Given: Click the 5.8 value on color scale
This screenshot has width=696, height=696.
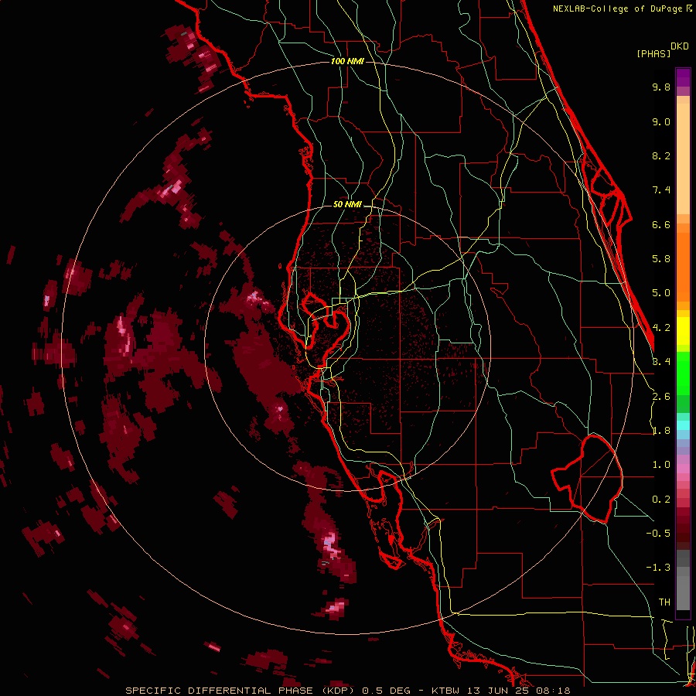Looking at the screenshot, I should [x=661, y=259].
